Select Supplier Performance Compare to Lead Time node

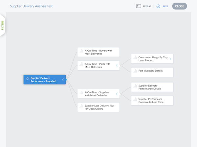(153, 101)
